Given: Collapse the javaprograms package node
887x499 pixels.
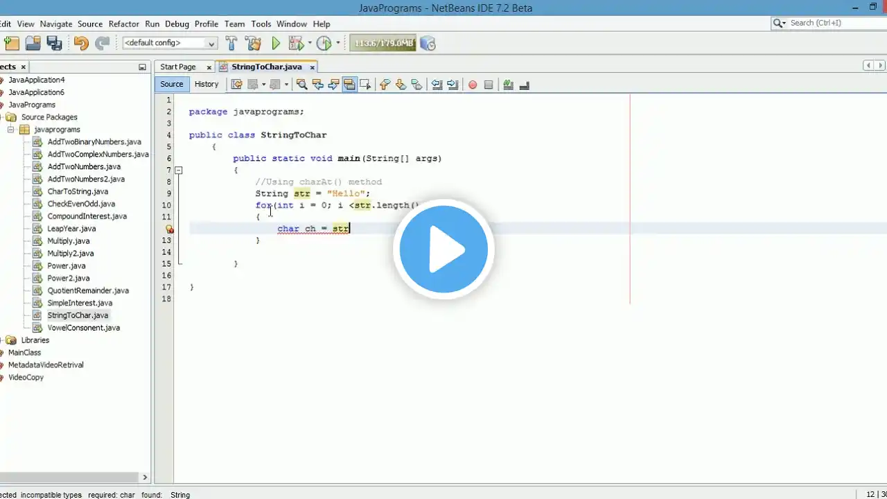Looking at the screenshot, I should [11, 130].
